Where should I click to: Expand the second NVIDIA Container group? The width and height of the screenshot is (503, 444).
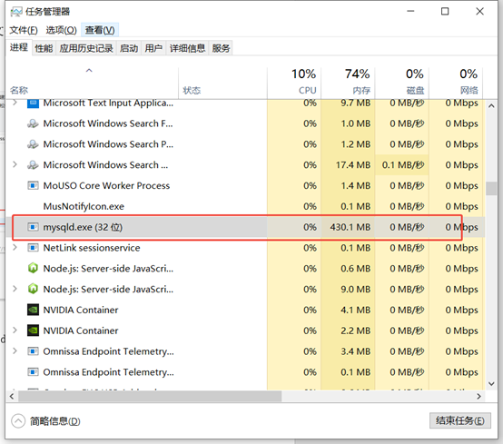pos(15,331)
